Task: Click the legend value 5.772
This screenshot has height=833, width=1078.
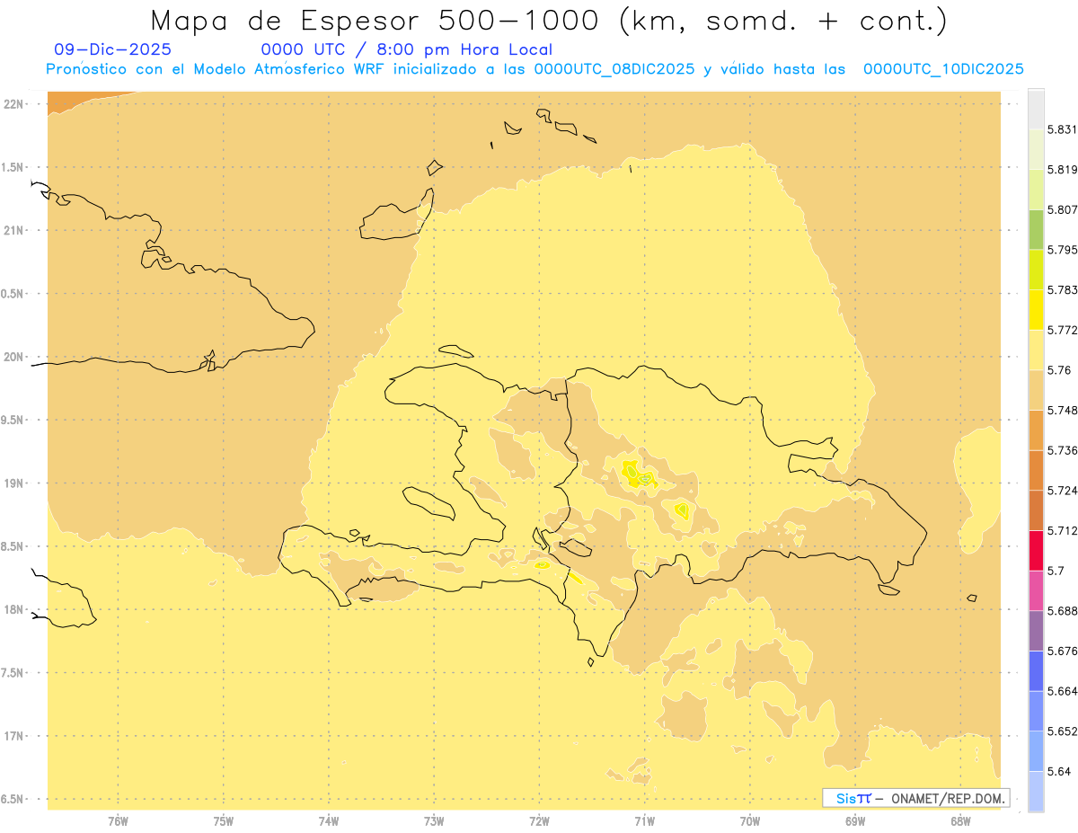Action: coord(1062,330)
